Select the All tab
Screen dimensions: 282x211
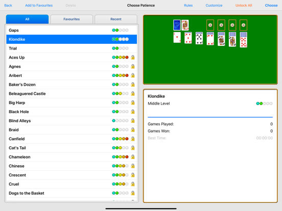click(27, 19)
